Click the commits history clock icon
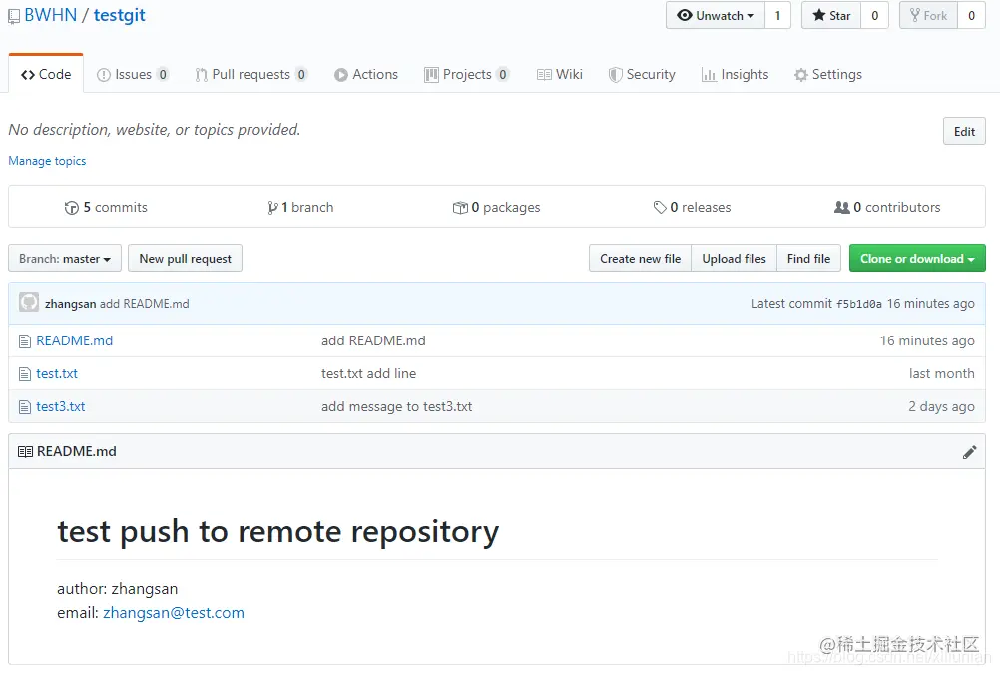 point(72,208)
